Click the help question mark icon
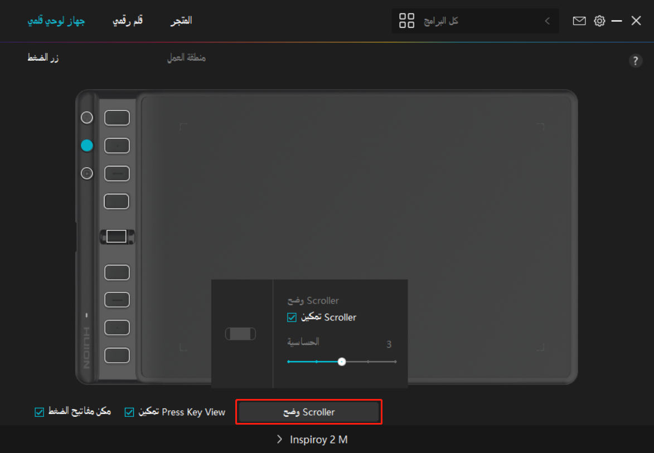Image resolution: width=654 pixels, height=453 pixels. 636,61
